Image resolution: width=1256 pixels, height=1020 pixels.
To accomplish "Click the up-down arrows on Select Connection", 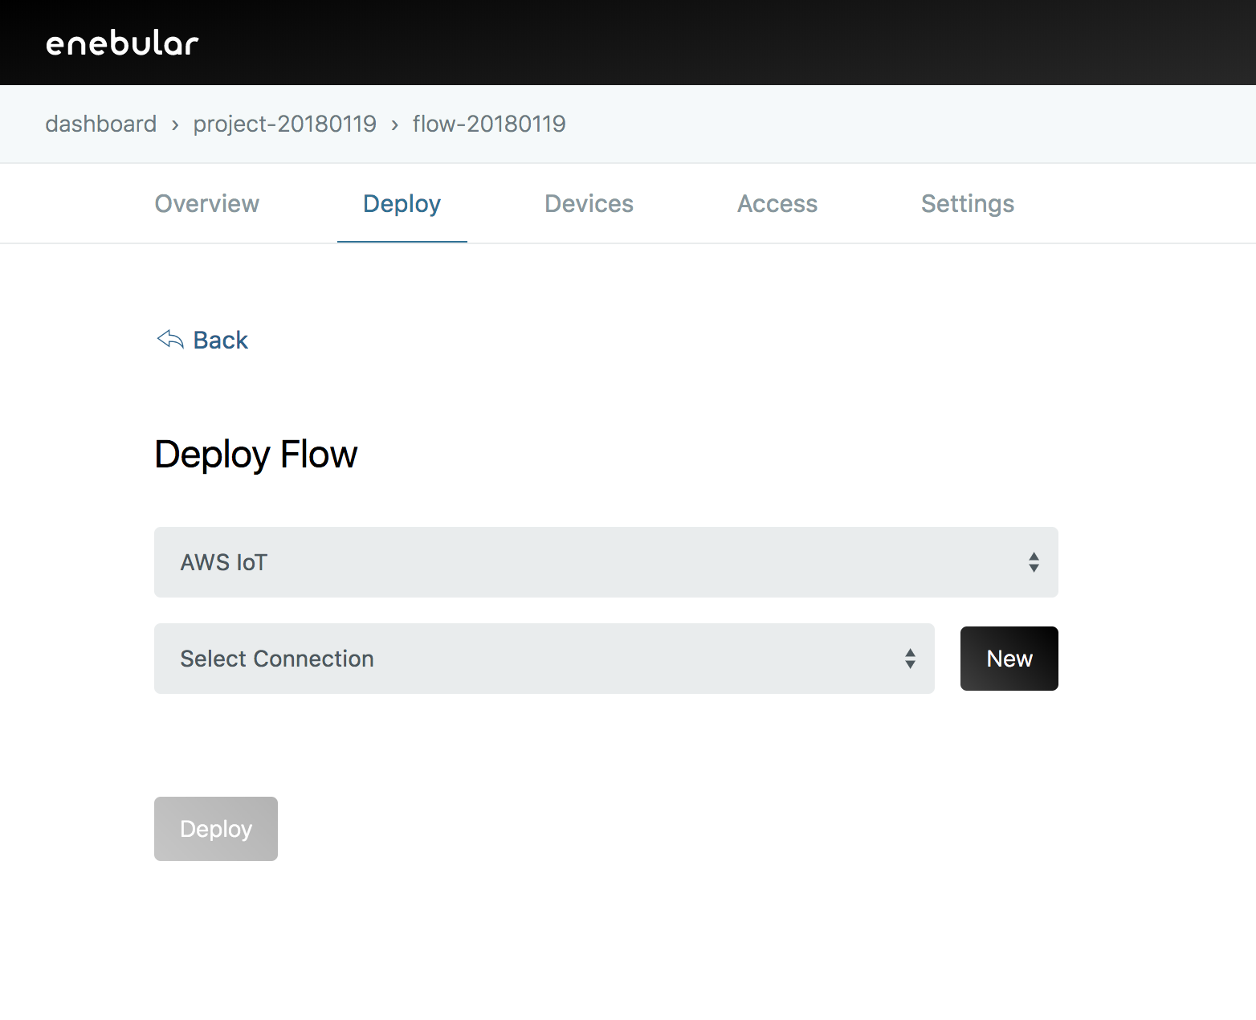I will click(910, 659).
